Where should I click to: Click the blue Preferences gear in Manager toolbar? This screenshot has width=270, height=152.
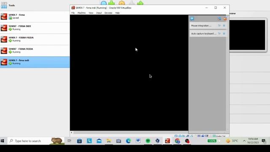104,3
